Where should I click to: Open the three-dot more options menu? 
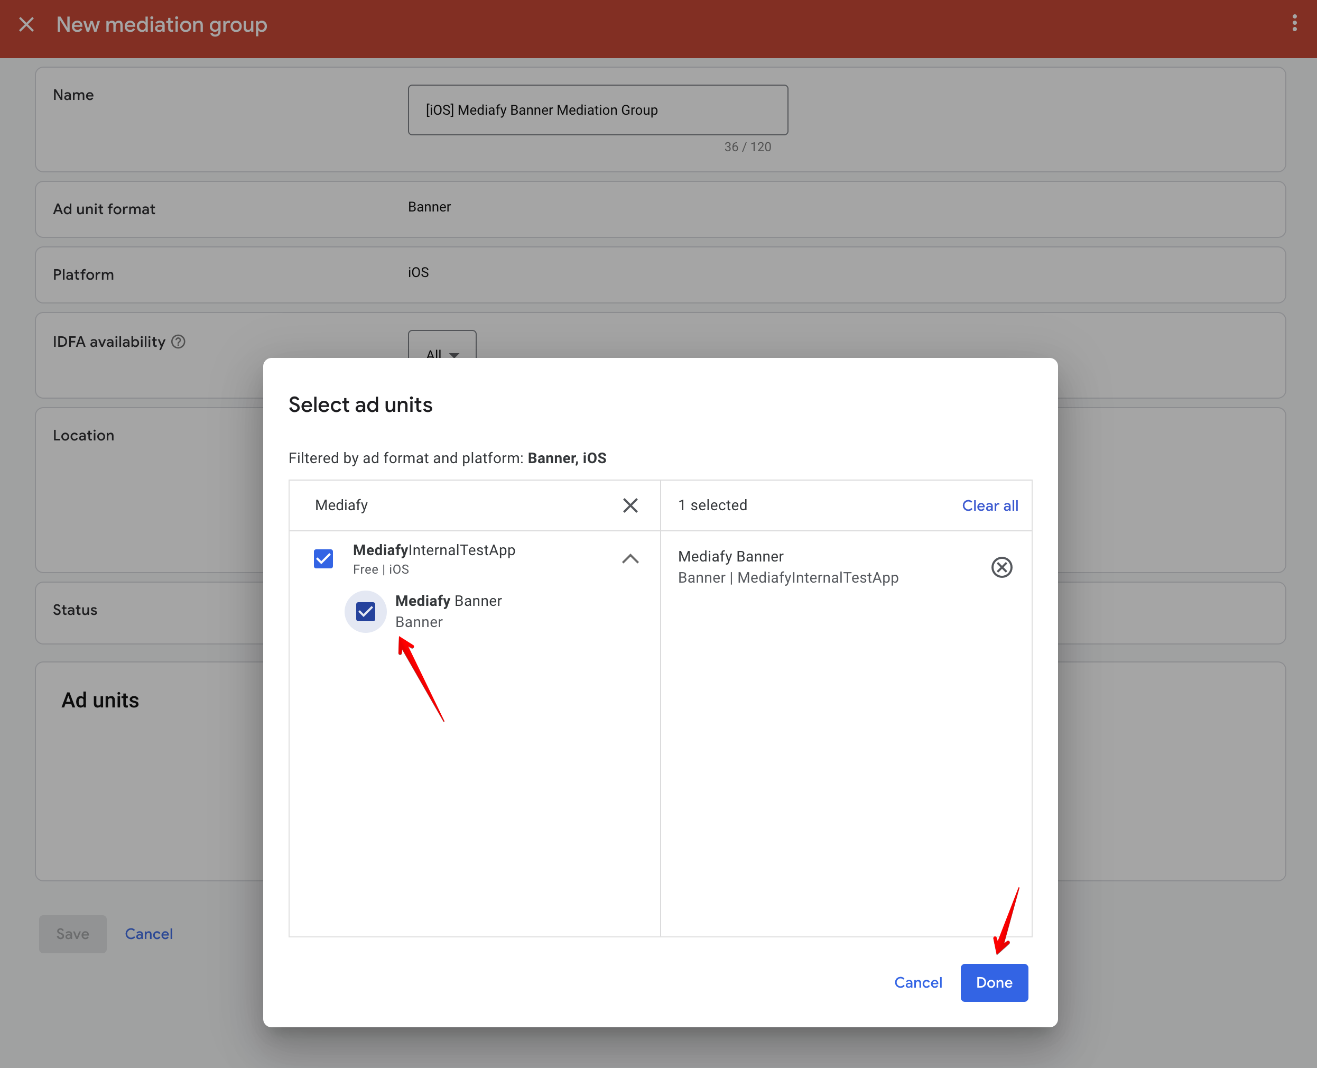pos(1294,23)
